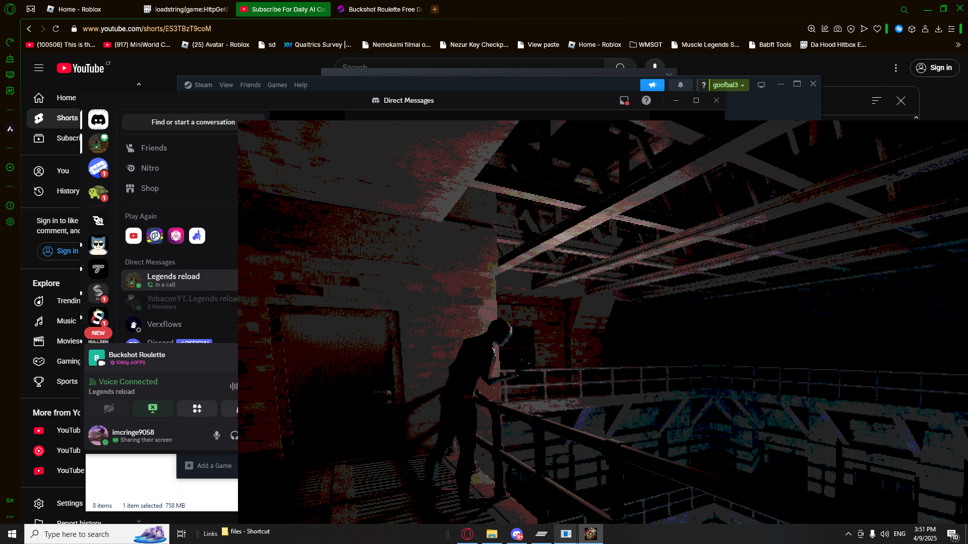Switch to the loadstring browser tab

(186, 9)
